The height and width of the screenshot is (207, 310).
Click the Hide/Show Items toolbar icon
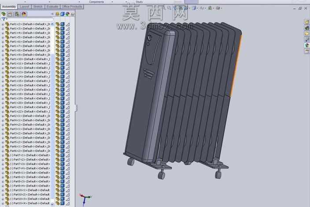click(x=202, y=8)
